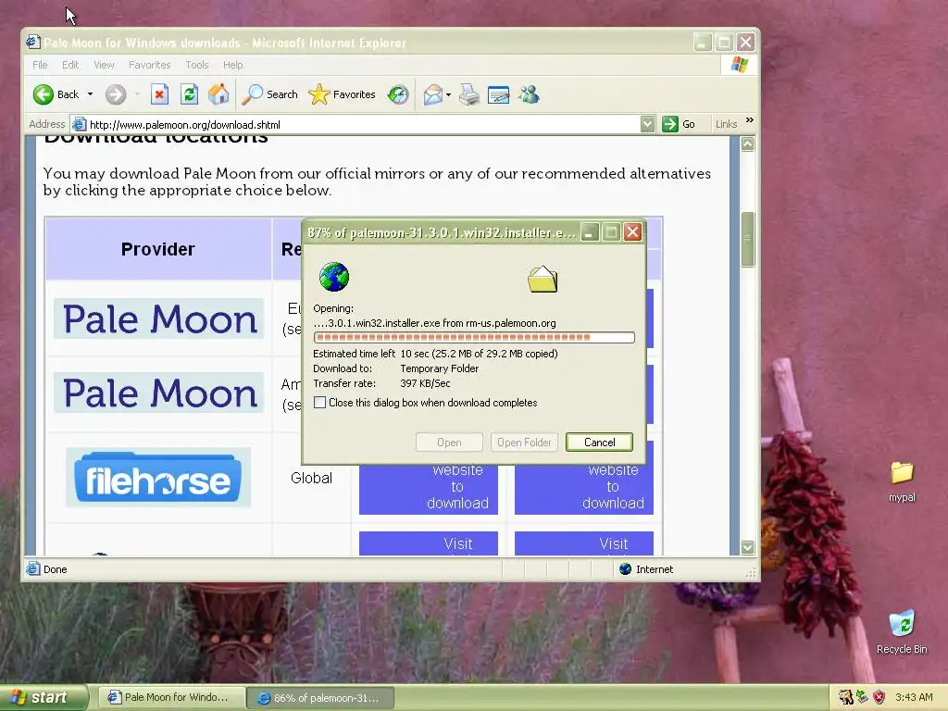The width and height of the screenshot is (948, 711).
Task: Click the Windows flag logo in IE
Action: click(740, 65)
